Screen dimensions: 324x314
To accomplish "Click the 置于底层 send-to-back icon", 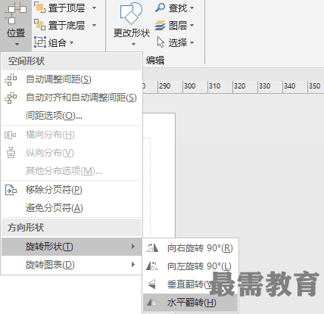I will click(40, 25).
